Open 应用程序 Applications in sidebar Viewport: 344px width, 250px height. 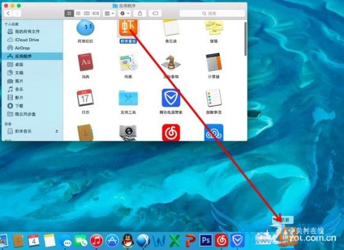pos(32,56)
